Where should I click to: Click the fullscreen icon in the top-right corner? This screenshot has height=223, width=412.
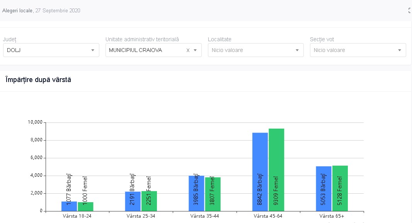pyautogui.click(x=410, y=11)
